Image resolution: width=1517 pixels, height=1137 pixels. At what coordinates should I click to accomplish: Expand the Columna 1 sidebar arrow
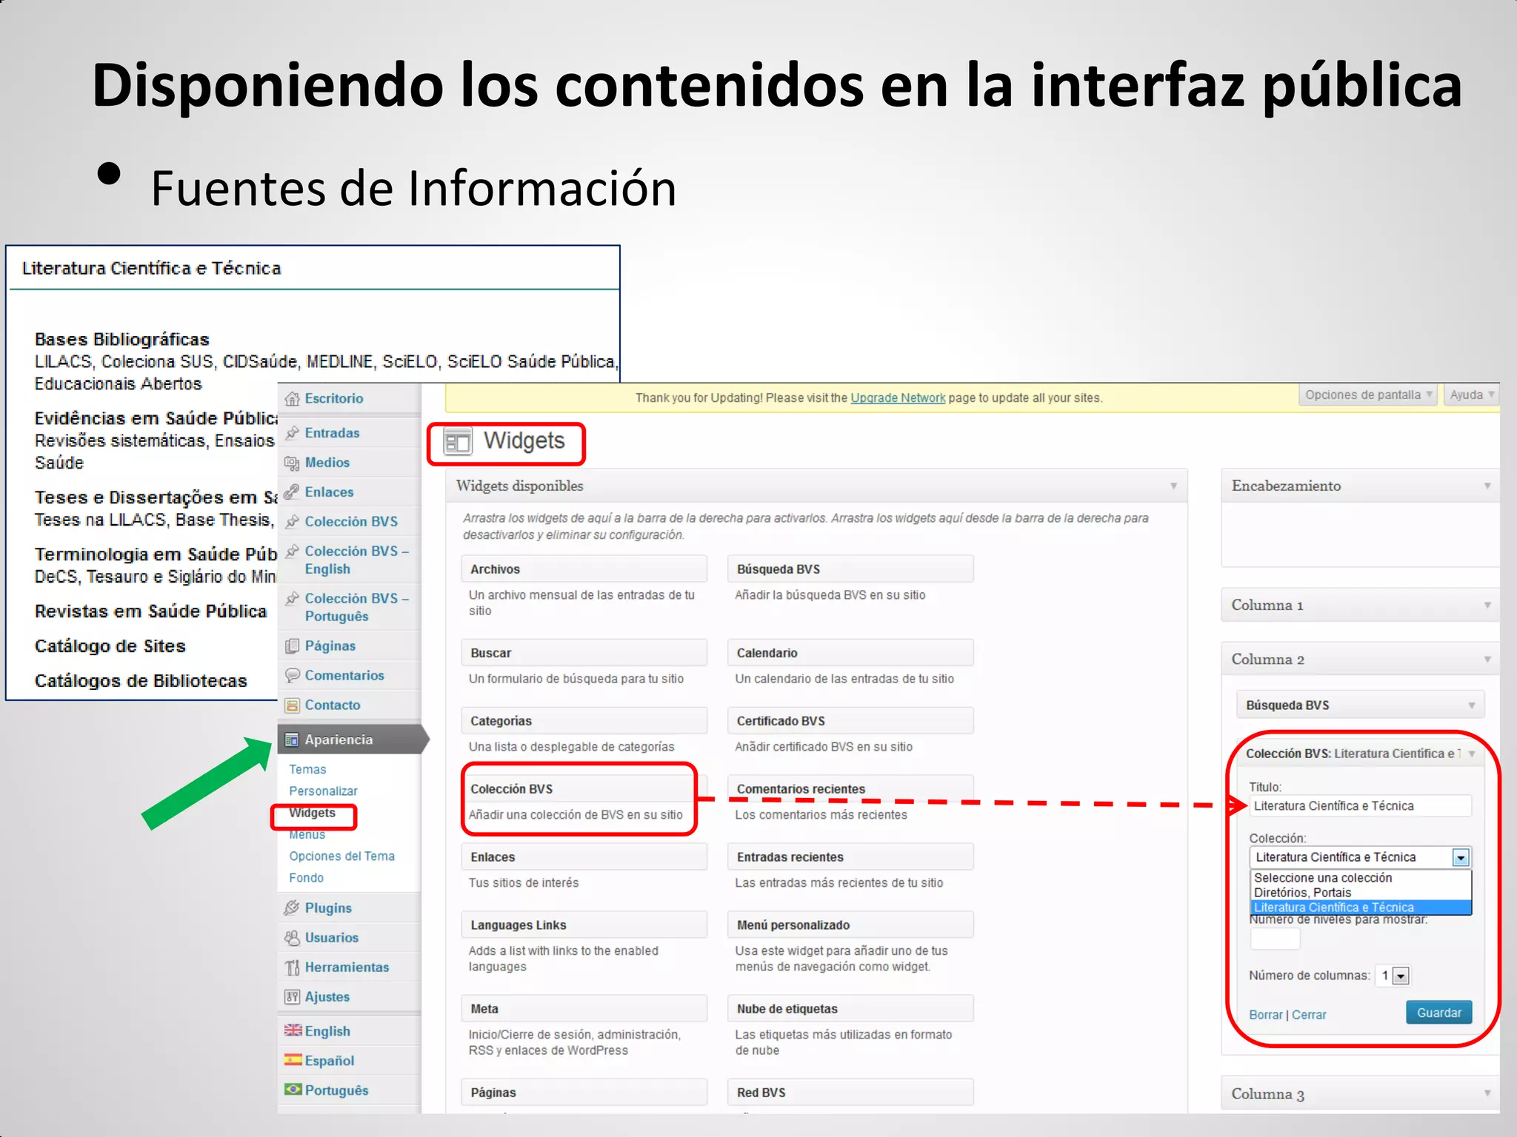1487,606
